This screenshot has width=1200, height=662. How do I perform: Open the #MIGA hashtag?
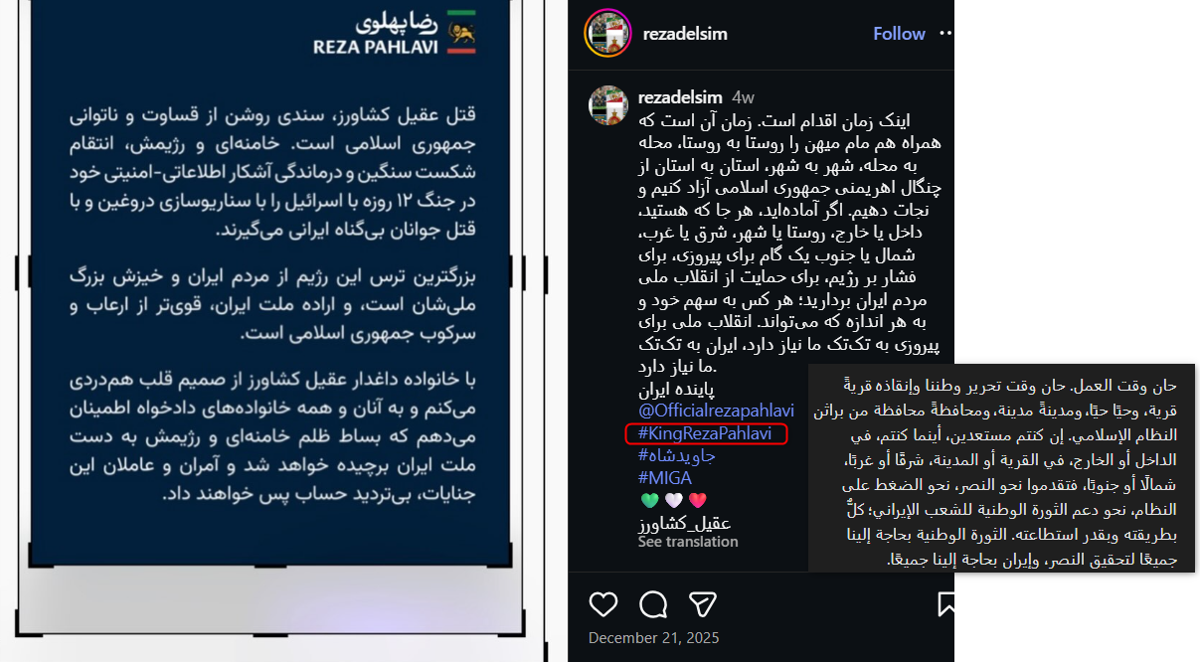(x=665, y=478)
